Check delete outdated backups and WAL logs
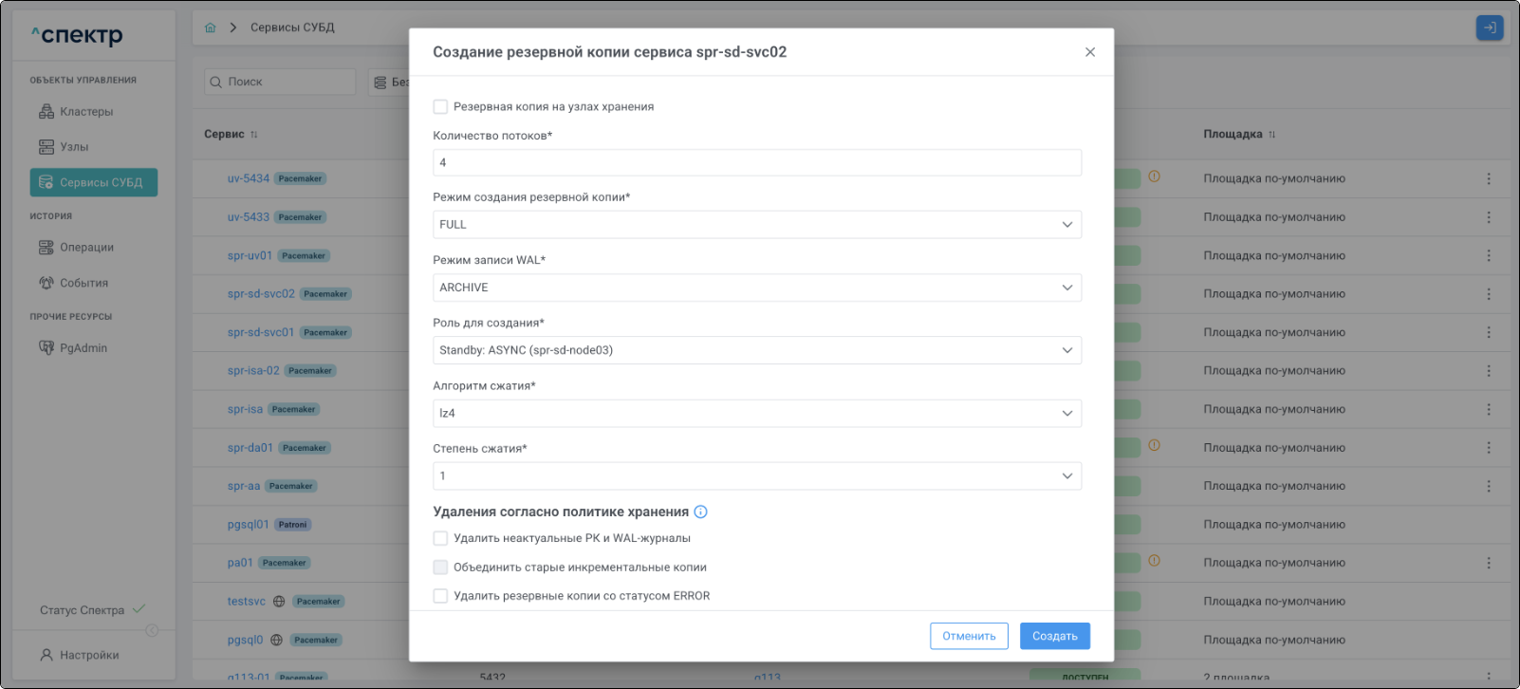Viewport: 1520px width, 689px height. [x=440, y=538]
